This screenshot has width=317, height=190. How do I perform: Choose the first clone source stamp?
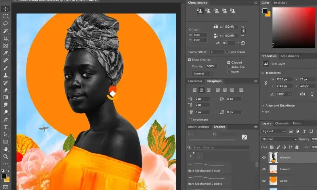coord(200,11)
